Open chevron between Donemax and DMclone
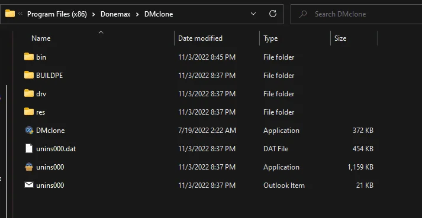The height and width of the screenshot is (218, 422). 137,14
